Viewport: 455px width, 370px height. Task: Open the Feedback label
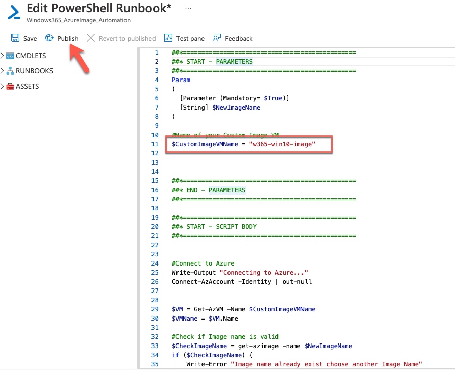tap(239, 39)
